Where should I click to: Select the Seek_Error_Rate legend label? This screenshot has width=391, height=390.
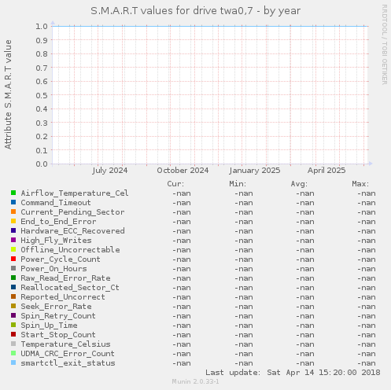coord(56,307)
